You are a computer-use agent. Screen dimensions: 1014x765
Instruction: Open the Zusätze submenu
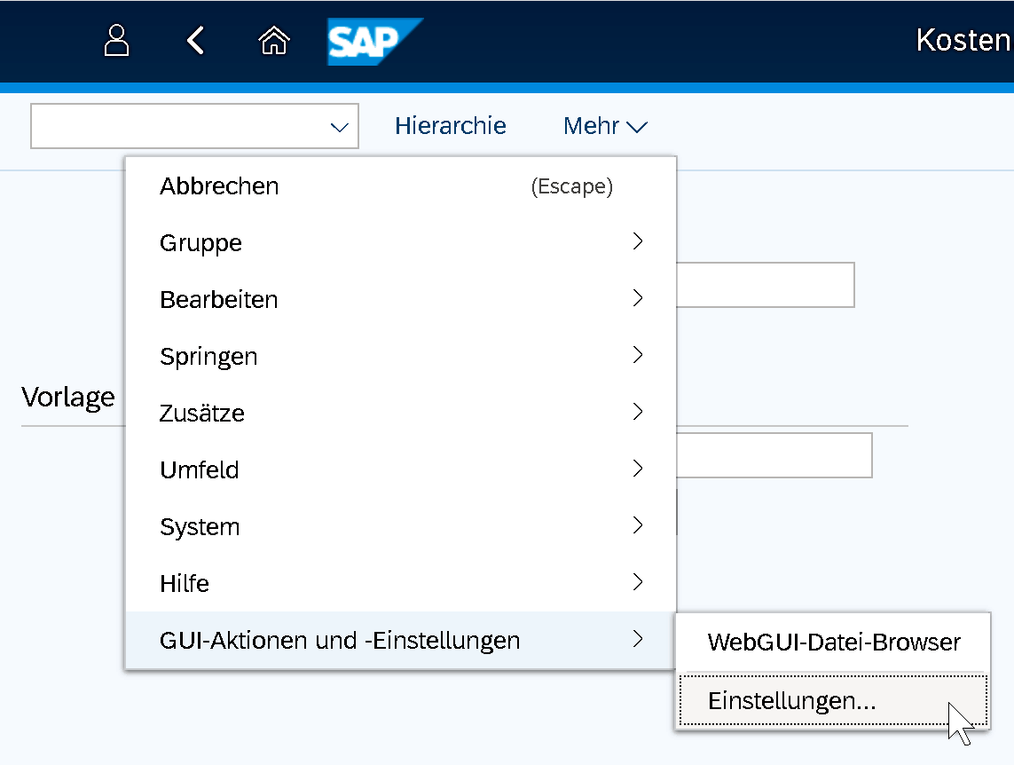point(401,413)
